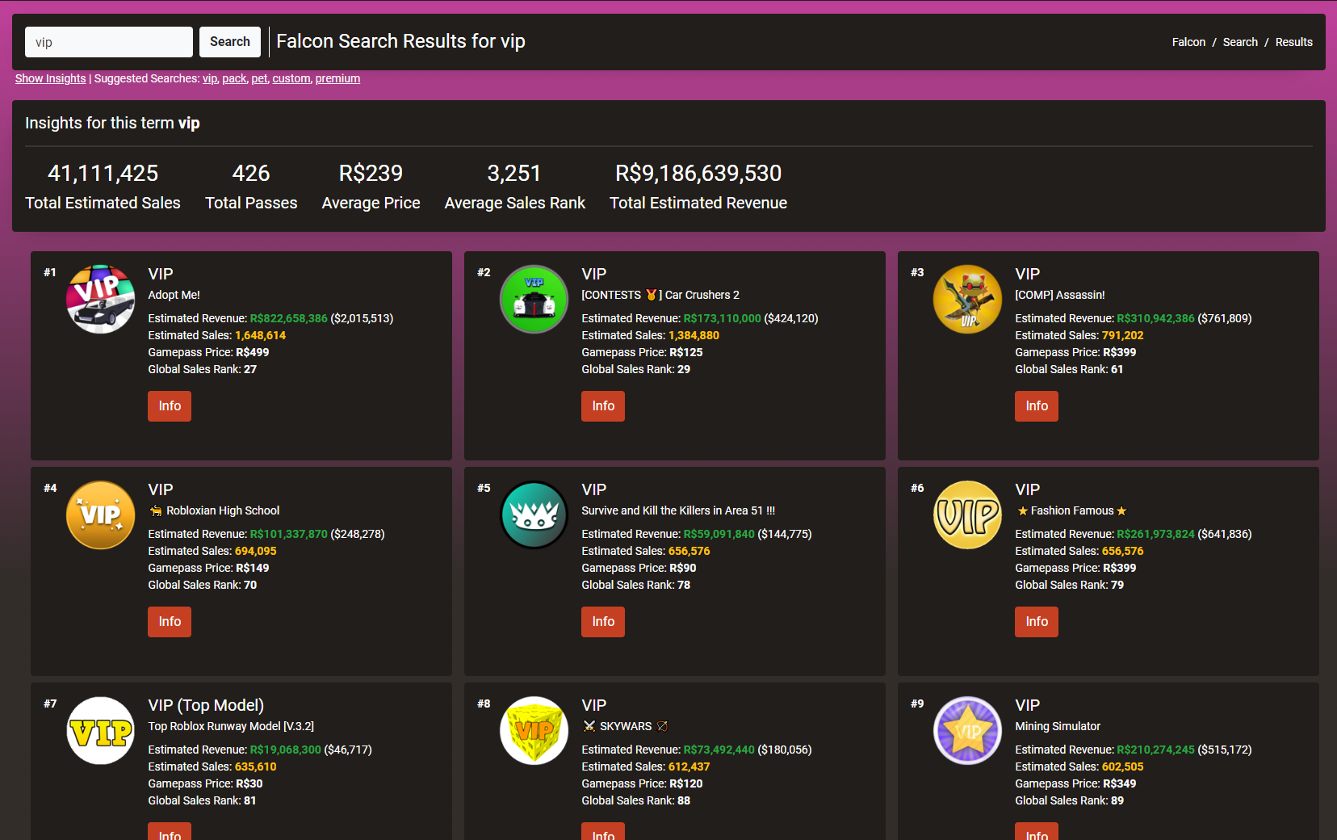Select suggested search pet
Viewport: 1337px width, 840px height.
click(259, 78)
